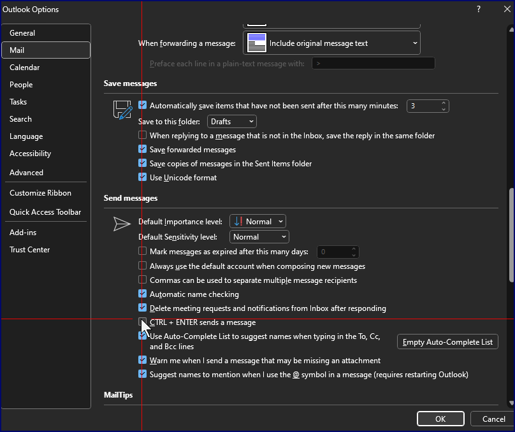This screenshot has height=432, width=515.
Task: Toggle Save copies in Sent Items folder
Action: pos(142,163)
